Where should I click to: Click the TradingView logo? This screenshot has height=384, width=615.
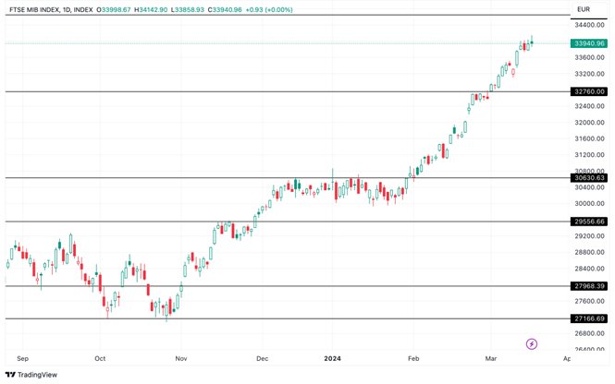point(31,375)
